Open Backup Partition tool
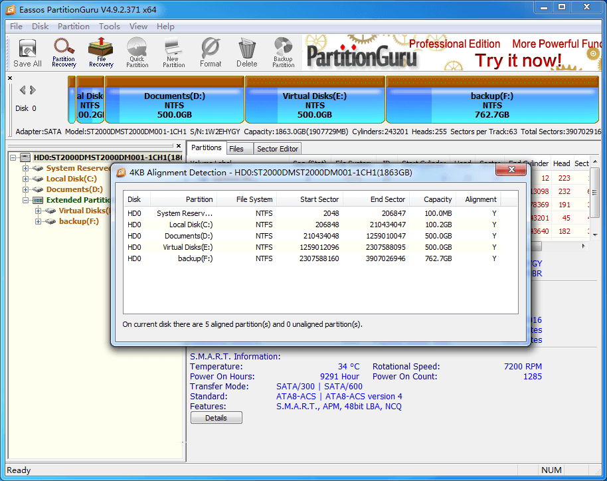The height and width of the screenshot is (481, 607). click(284, 52)
